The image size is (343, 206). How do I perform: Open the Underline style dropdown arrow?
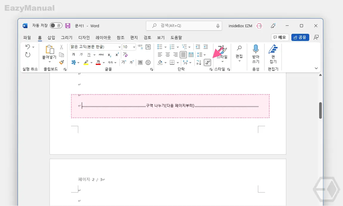(94, 55)
